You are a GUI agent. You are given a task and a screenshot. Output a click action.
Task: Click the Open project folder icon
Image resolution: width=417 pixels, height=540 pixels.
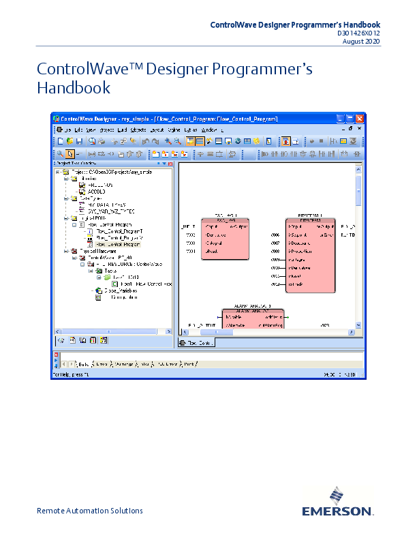70,141
